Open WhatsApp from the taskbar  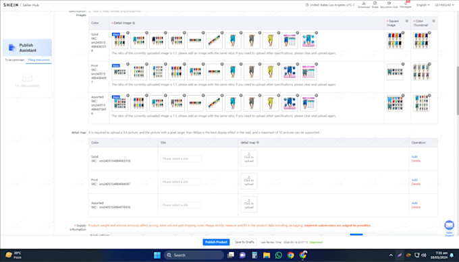coord(278,255)
